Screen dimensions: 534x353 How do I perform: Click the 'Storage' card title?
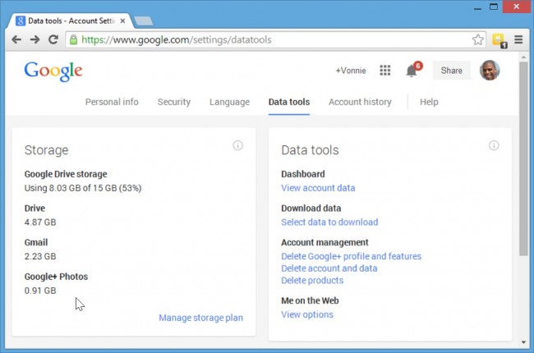(x=46, y=150)
